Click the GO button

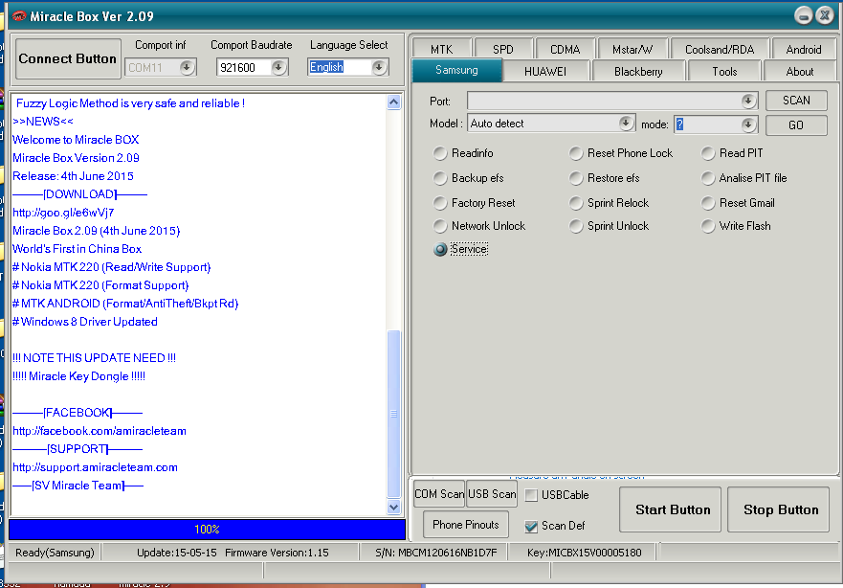coord(796,124)
